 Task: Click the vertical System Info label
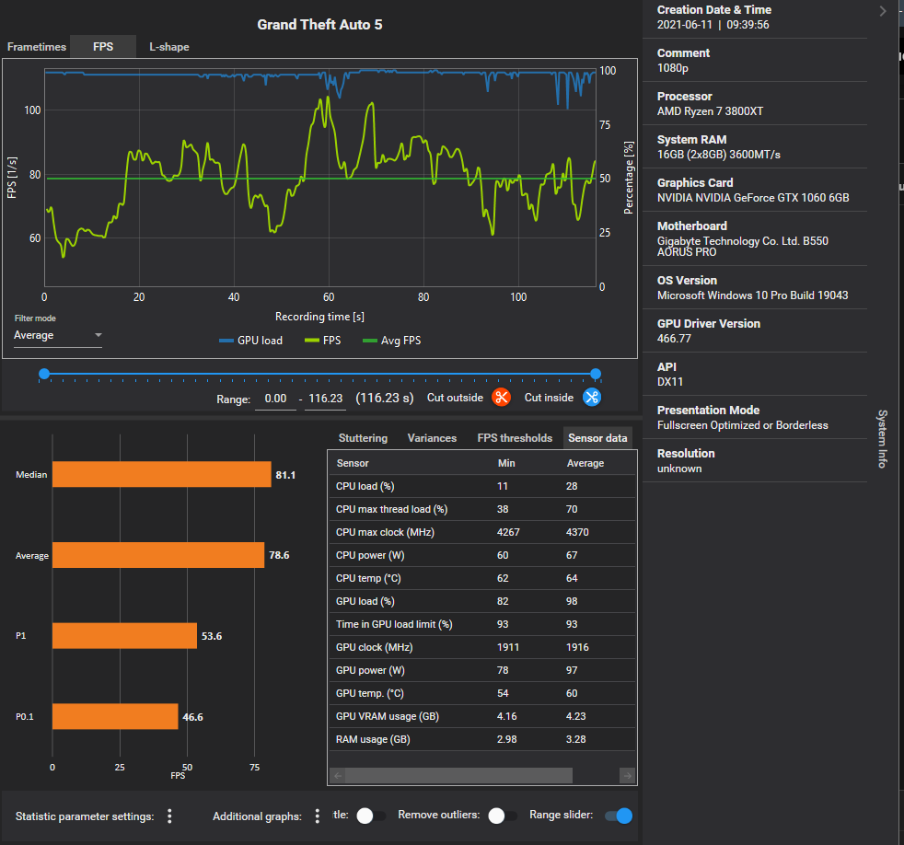tap(882, 439)
